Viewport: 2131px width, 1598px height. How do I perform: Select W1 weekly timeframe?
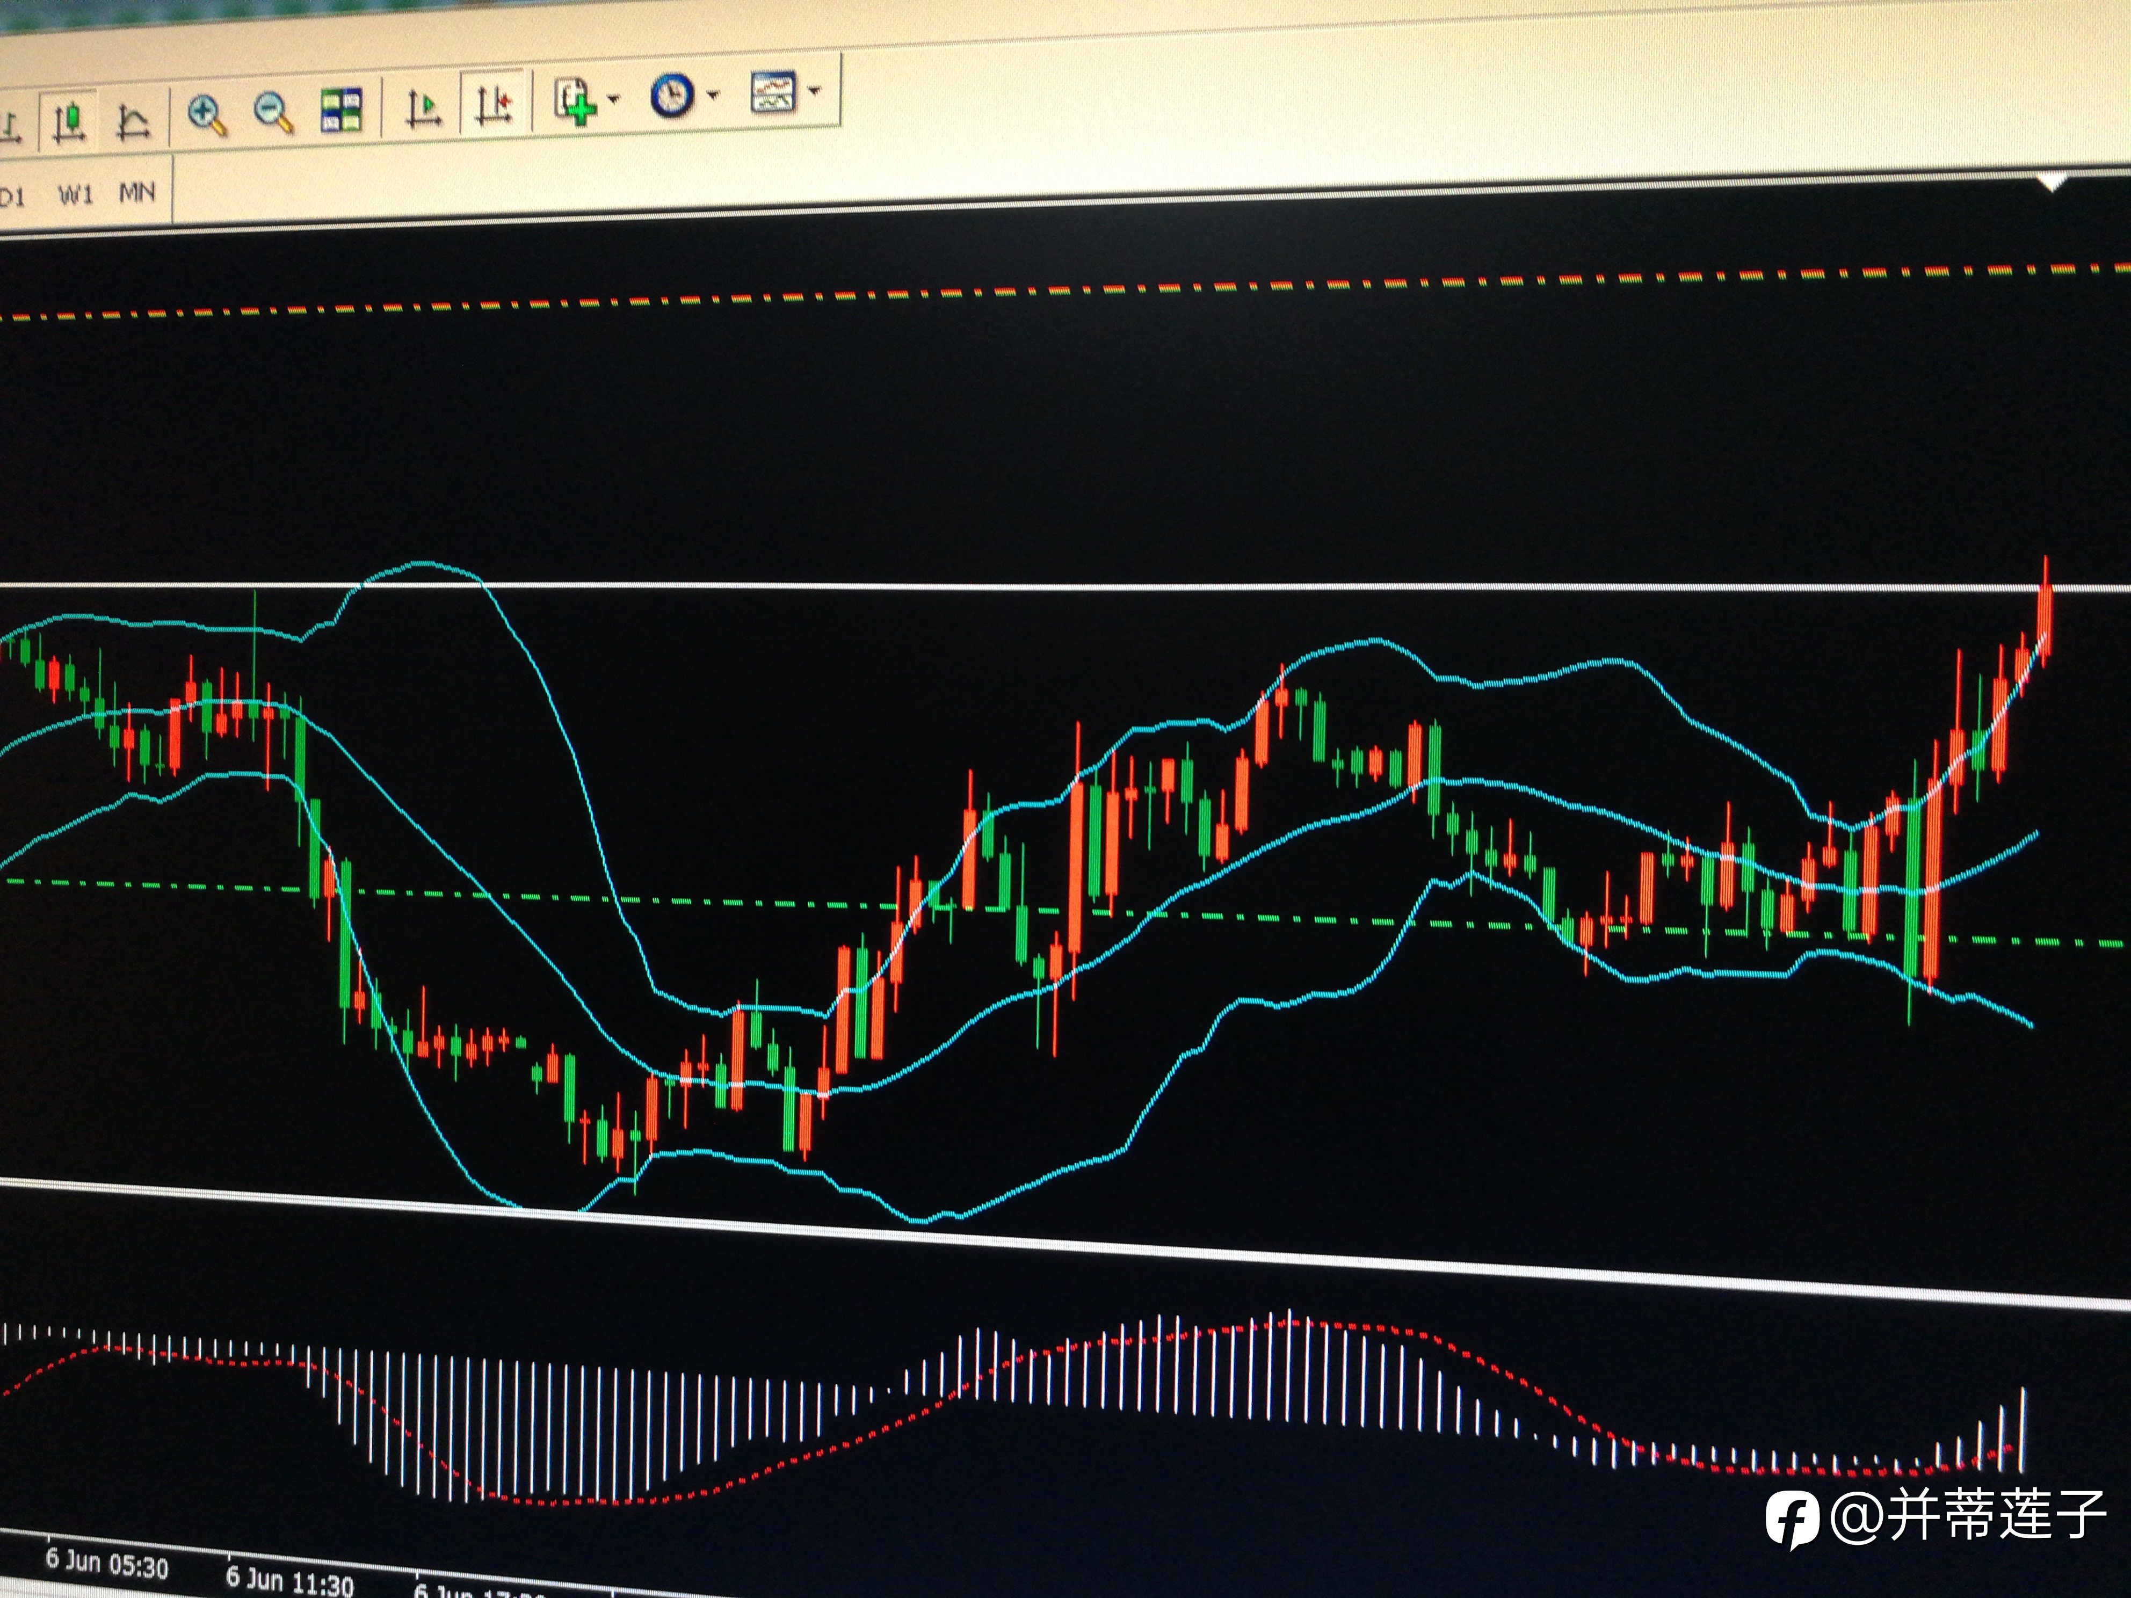75,195
